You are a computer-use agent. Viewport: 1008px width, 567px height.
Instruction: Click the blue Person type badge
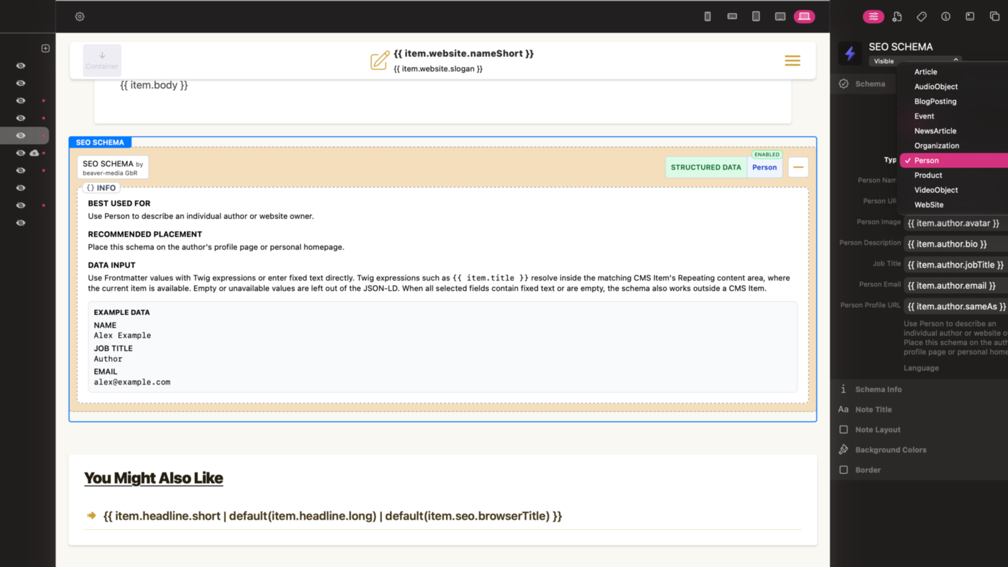[x=764, y=167]
